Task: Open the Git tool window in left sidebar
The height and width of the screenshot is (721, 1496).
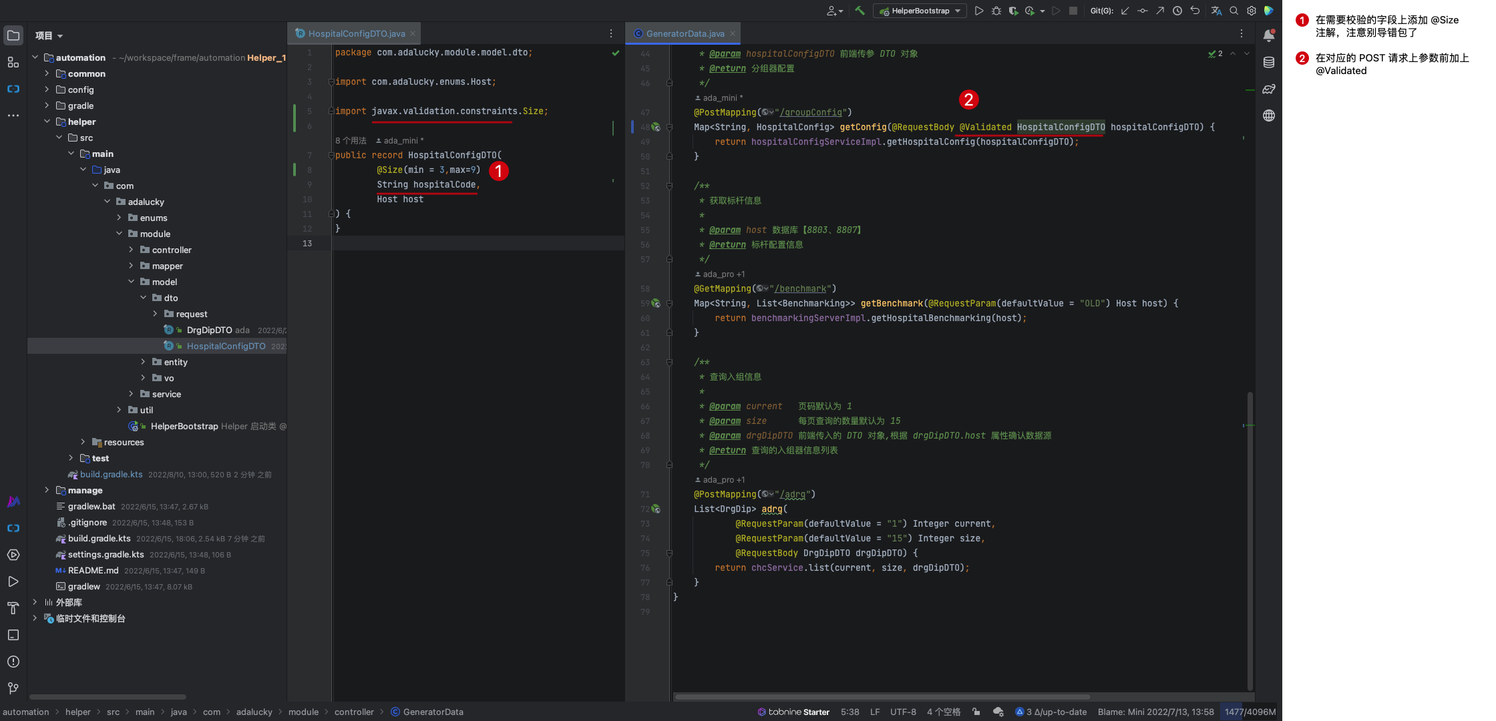Action: pyautogui.click(x=13, y=688)
